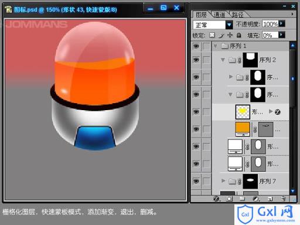Image resolution: width=300 pixels, height=225 pixels.
Task: Close the layers palette window
Action: pyautogui.click(x=293, y=6)
